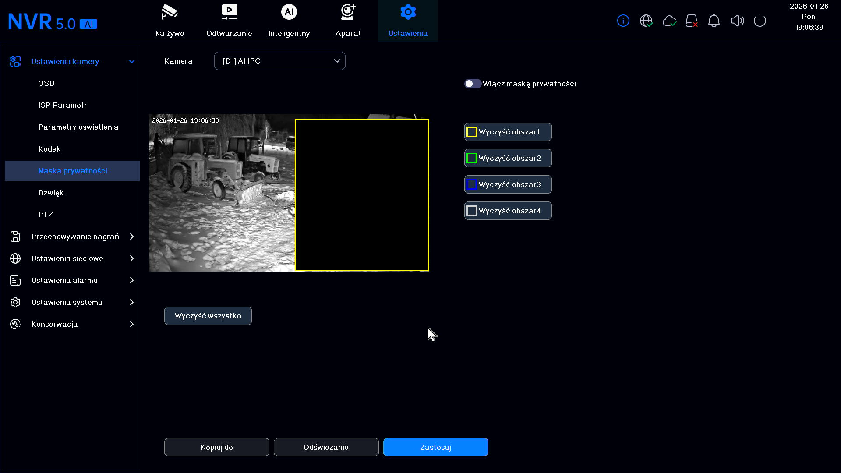Clear yellow area with Wyczyść obszar1
The width and height of the screenshot is (841, 473).
click(x=508, y=132)
